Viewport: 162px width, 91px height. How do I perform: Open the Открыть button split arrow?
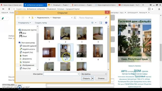coord(93,78)
